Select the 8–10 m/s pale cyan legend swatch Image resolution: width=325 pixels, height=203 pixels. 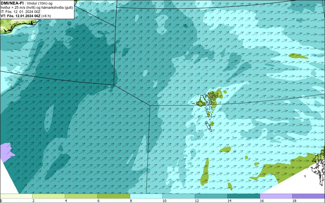[x=146, y=196]
